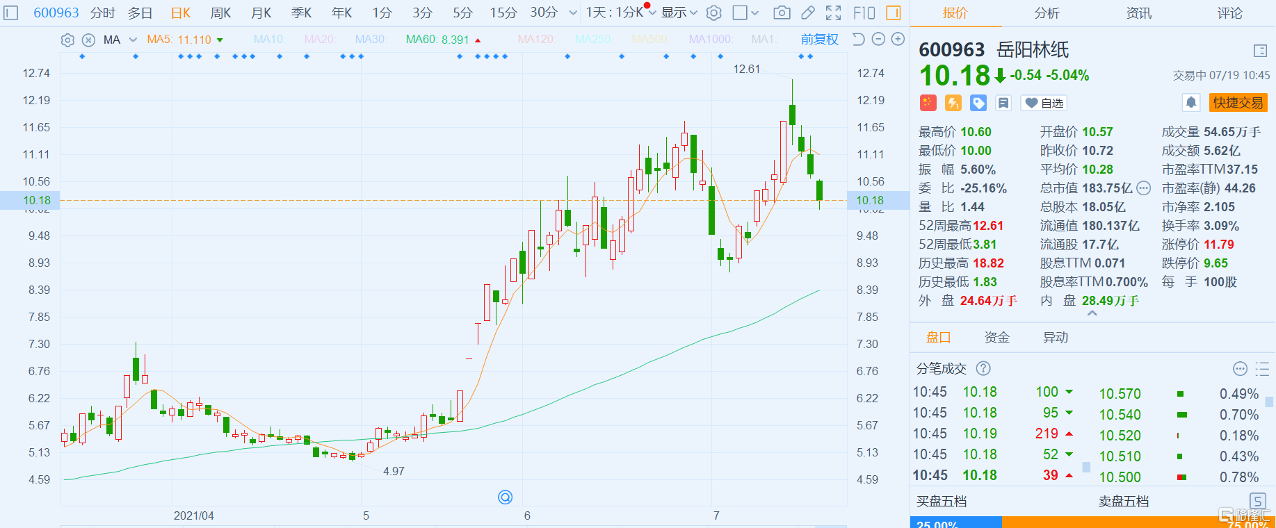
Task: Zoom out the chart with minus icon
Action: [x=878, y=40]
